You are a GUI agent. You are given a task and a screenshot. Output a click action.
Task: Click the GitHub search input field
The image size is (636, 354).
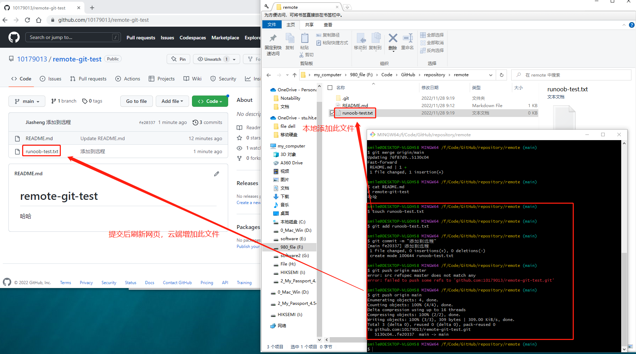pyautogui.click(x=73, y=37)
